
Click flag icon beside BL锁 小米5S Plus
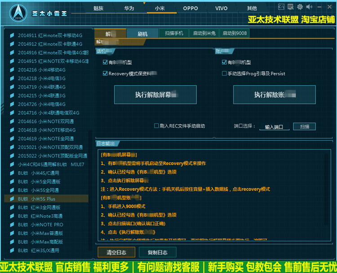pos(12,198)
